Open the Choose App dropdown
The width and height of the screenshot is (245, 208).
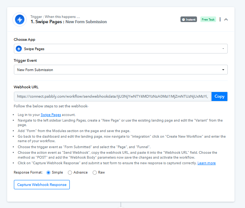pyautogui.click(x=121, y=49)
